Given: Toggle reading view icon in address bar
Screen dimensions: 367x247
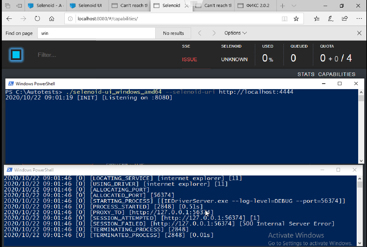Looking at the screenshot, I should 285,19.
